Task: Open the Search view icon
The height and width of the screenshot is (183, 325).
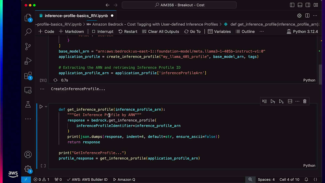Action: tap(28, 32)
